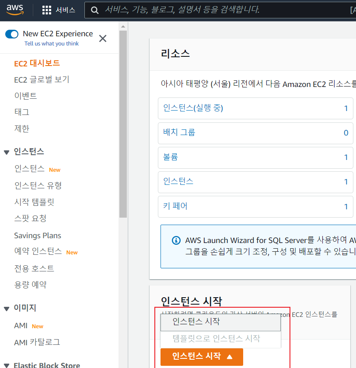This screenshot has width=356, height=368.
Task: Open 인스턴스 resource card in 리소스
Action: [255, 182]
